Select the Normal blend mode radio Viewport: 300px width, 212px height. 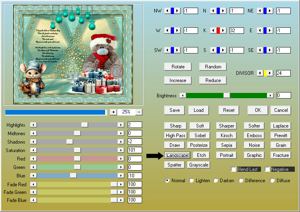click(x=167, y=180)
